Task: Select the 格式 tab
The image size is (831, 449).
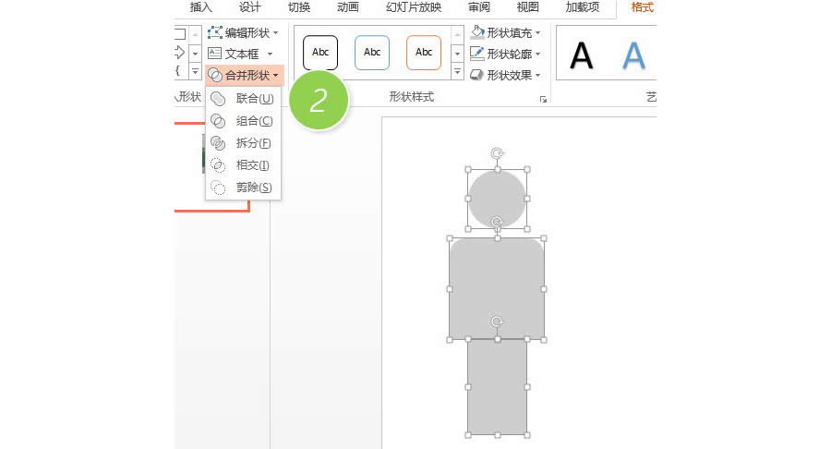Action: pos(643,6)
